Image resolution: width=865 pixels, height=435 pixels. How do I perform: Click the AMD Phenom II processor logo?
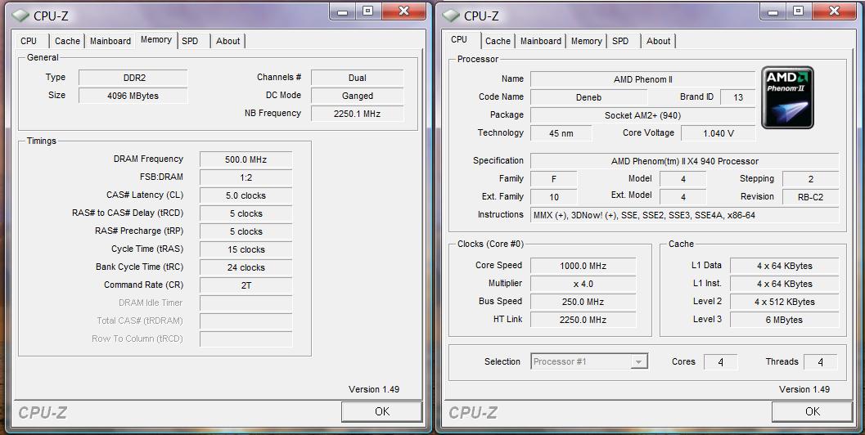click(787, 97)
